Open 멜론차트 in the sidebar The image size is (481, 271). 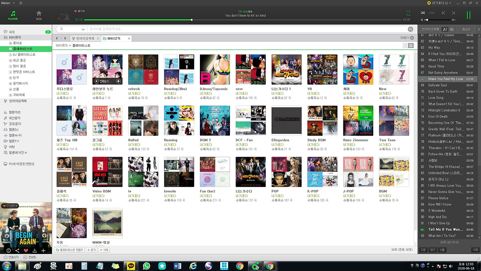tap(15, 112)
